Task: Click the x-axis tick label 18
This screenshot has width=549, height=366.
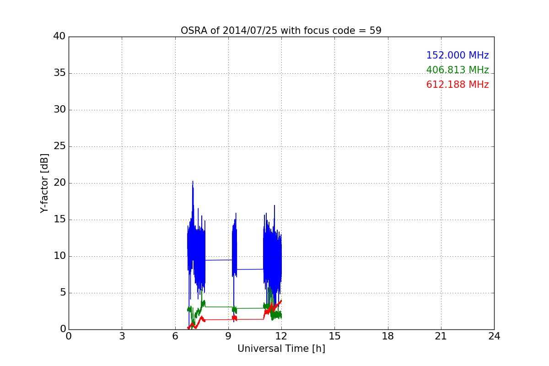Action: coord(388,336)
